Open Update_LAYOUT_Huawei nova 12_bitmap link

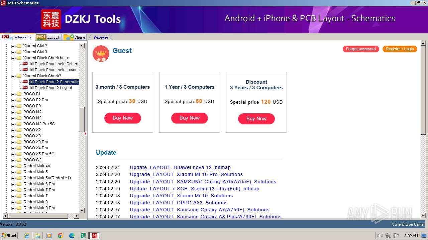click(x=180, y=167)
